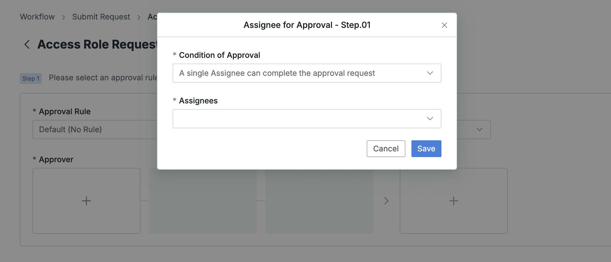The height and width of the screenshot is (262, 611).
Task: Go to Workflow in the breadcrumb
Action: coord(37,17)
